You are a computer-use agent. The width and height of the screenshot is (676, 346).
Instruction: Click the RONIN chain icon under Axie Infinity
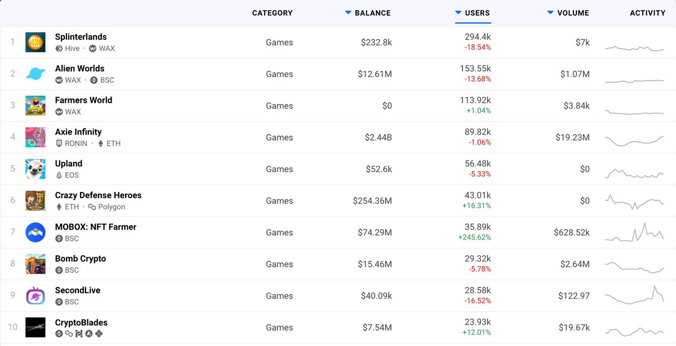tap(59, 143)
